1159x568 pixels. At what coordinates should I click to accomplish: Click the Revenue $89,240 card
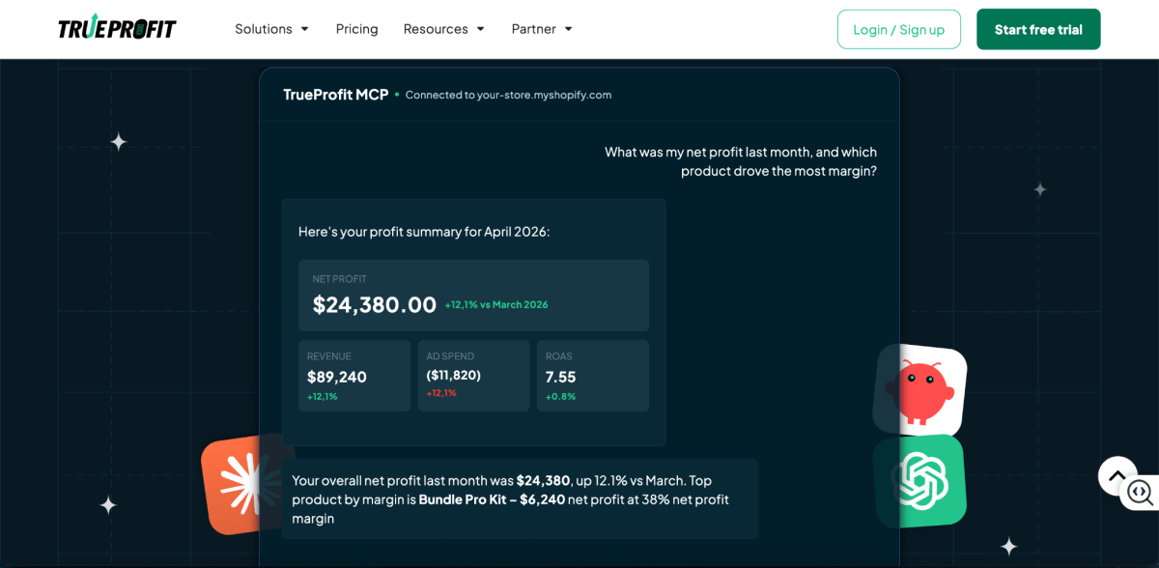click(x=354, y=376)
